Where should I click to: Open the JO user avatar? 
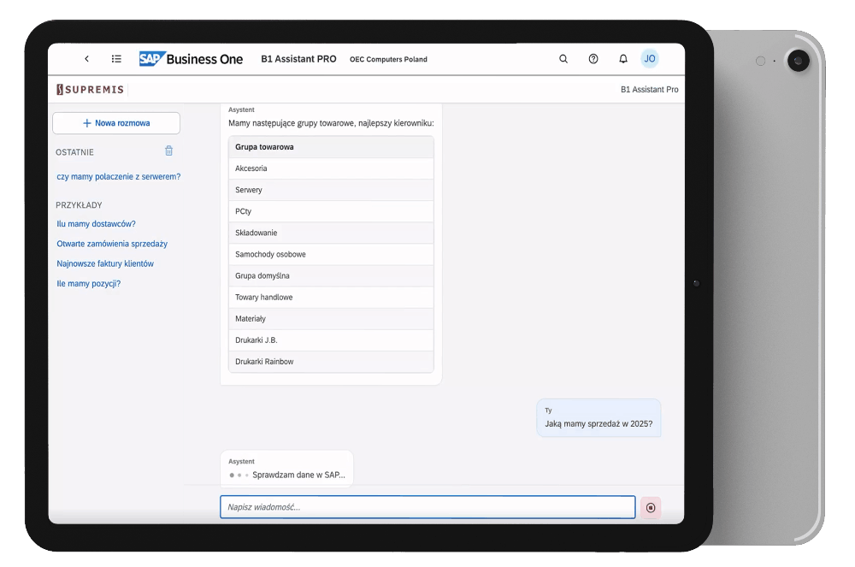650,59
